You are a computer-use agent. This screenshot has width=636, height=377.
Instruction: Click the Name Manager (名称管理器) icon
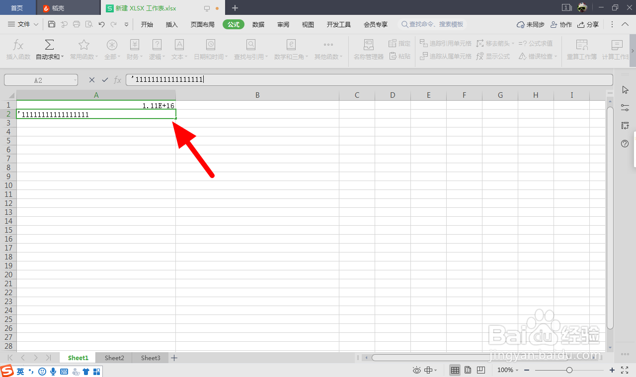click(x=369, y=45)
